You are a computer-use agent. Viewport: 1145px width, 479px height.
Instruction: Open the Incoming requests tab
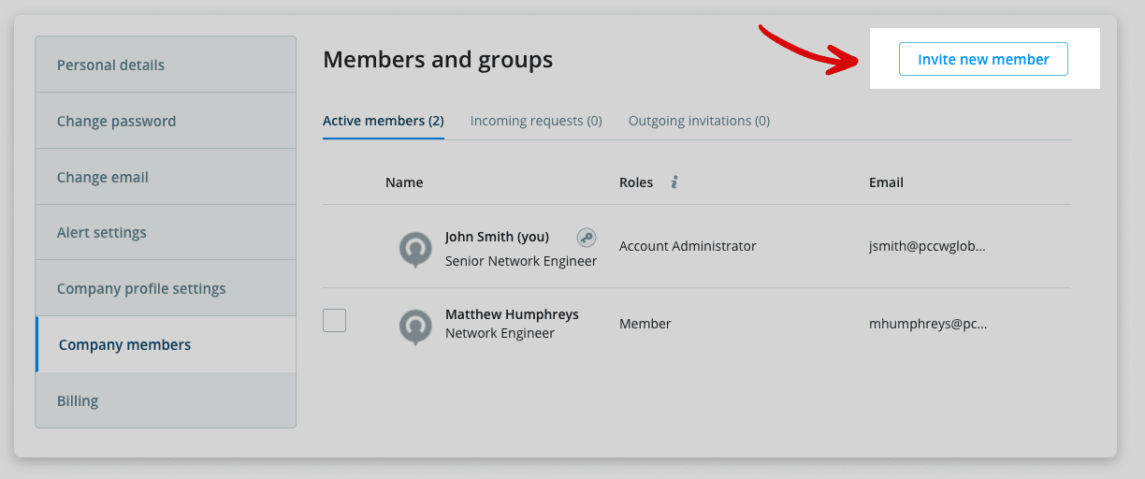coord(535,121)
